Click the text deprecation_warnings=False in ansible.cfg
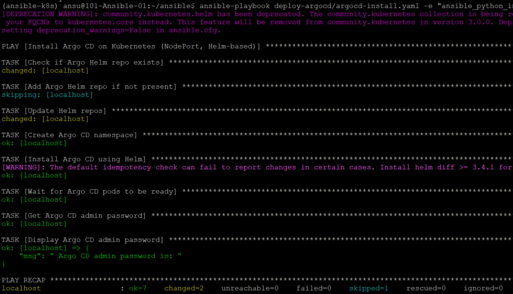Screen dimensions: 513x294 (129, 30)
